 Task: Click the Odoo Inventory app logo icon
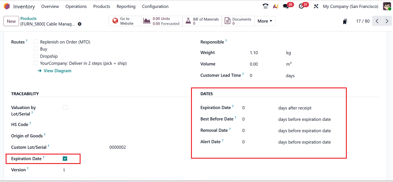[7, 6]
